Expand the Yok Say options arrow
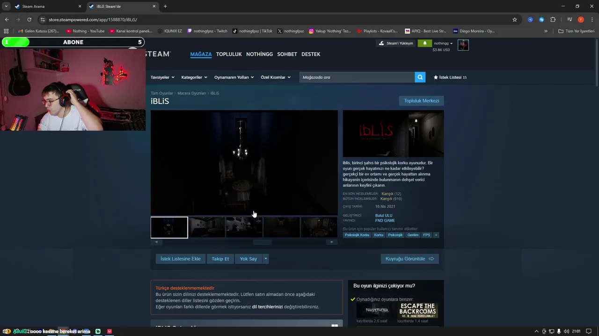This screenshot has height=336, width=599. 266,259
